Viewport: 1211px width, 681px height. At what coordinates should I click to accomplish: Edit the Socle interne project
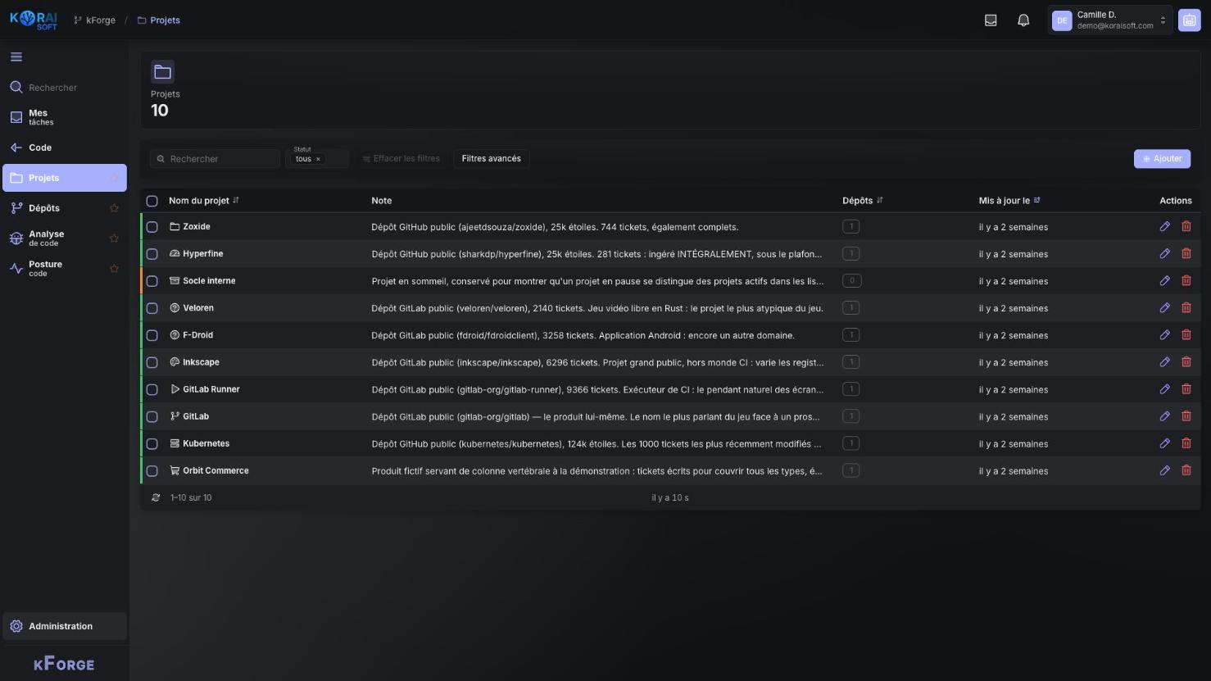point(1164,280)
